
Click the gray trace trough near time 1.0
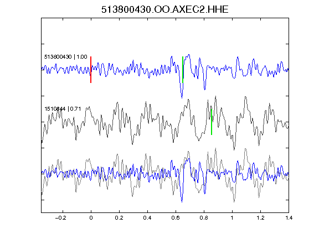(x=234, y=149)
